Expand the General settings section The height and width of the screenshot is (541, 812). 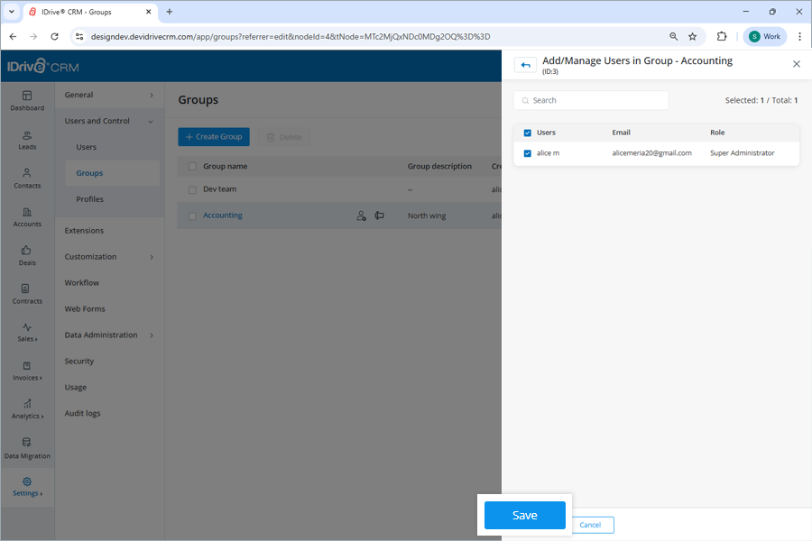(x=110, y=94)
